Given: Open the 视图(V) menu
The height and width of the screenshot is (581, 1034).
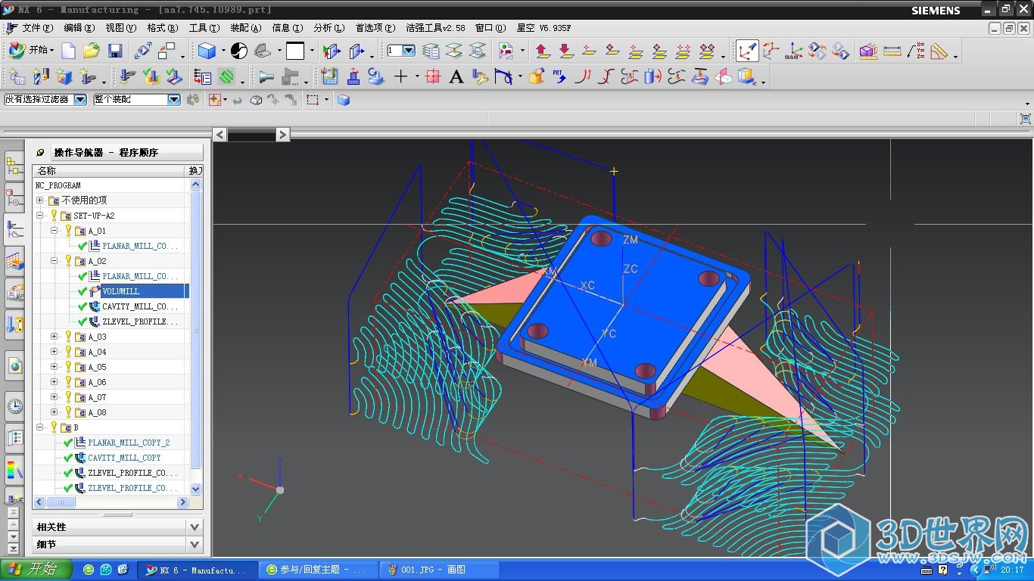Looking at the screenshot, I should [120, 28].
